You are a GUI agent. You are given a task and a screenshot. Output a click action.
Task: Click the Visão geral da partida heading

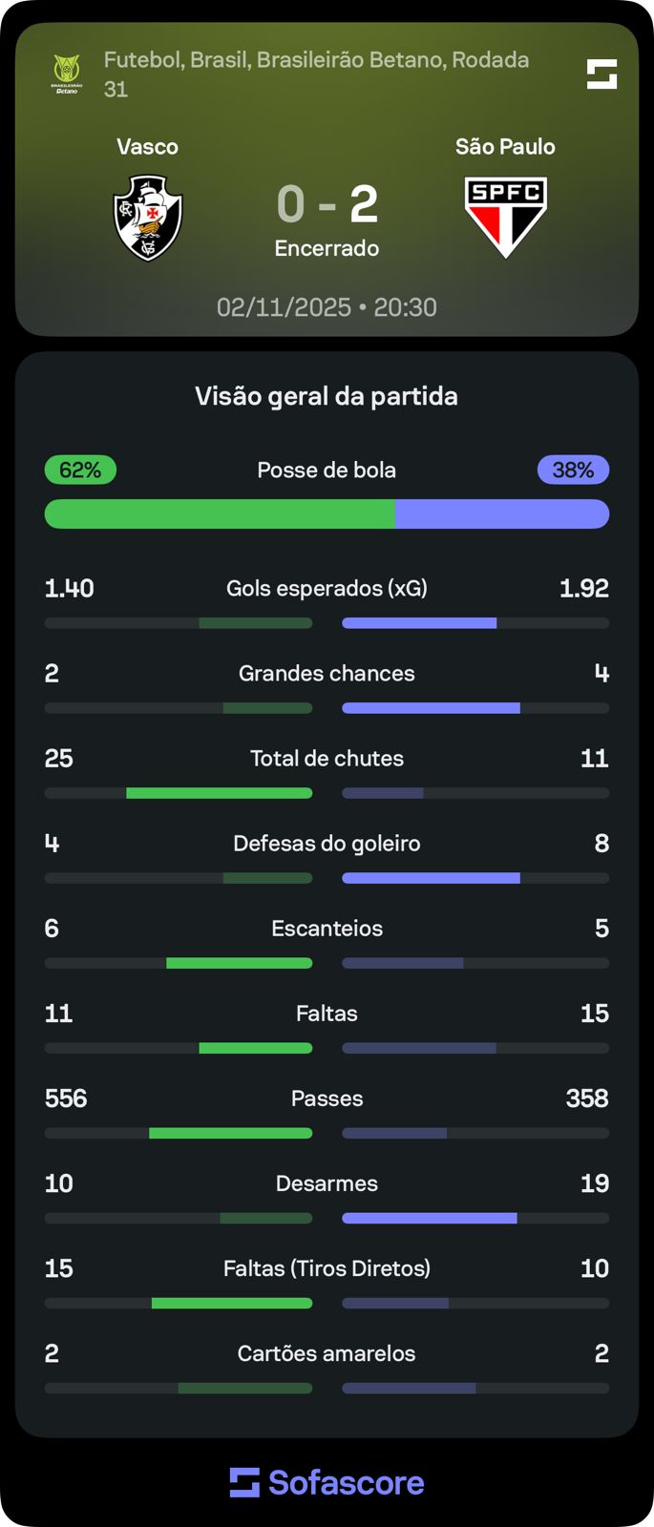[x=327, y=396]
